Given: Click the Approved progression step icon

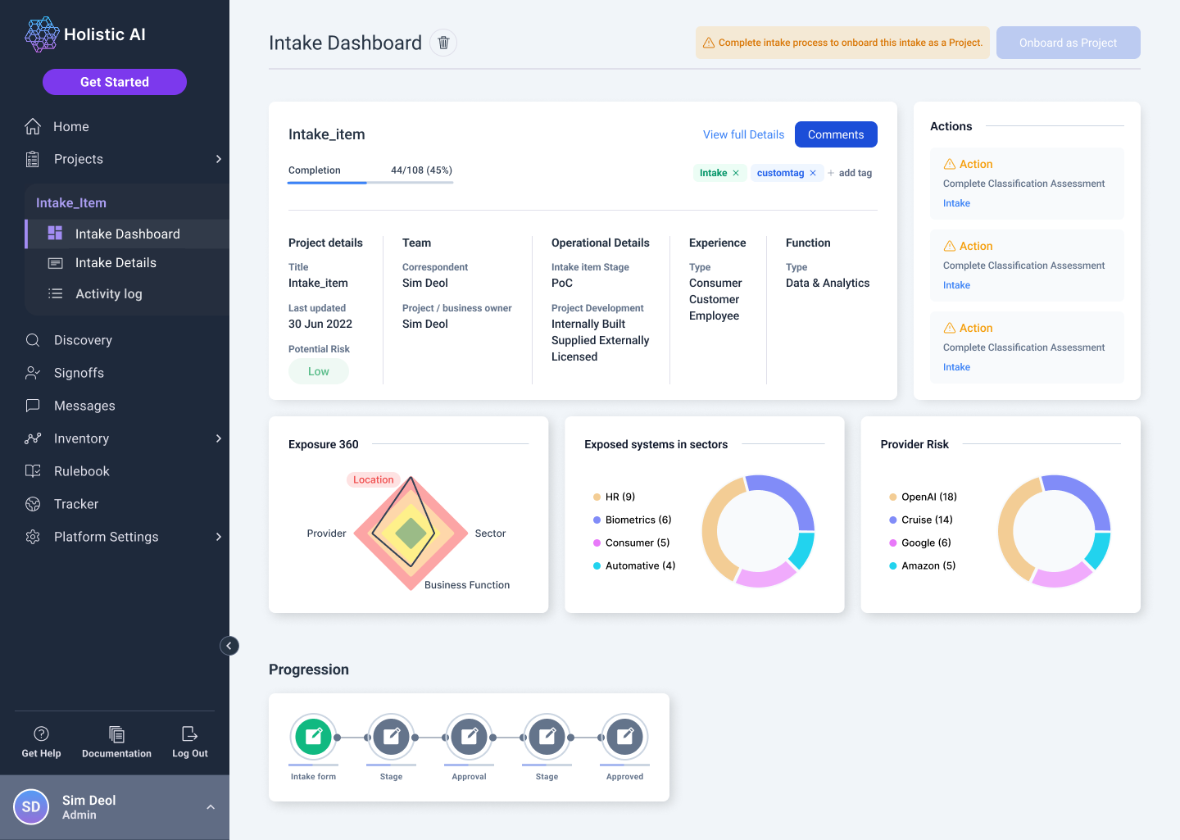Looking at the screenshot, I should [x=624, y=737].
